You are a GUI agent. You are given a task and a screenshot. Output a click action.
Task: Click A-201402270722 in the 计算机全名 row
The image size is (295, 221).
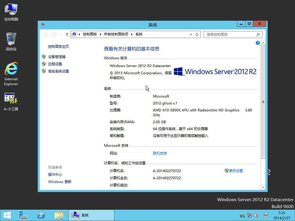pyautogui.click(x=167, y=178)
